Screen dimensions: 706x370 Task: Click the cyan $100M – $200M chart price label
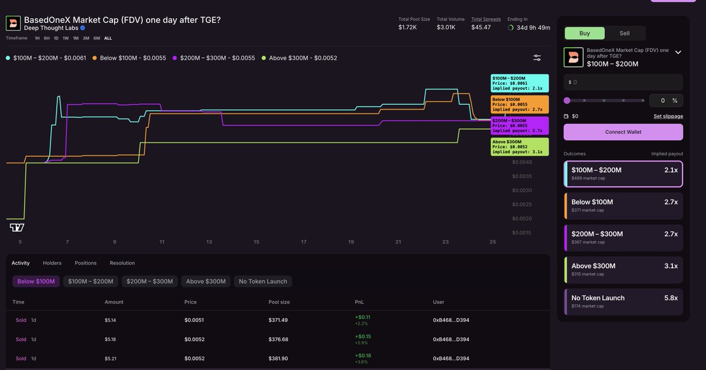(519, 83)
